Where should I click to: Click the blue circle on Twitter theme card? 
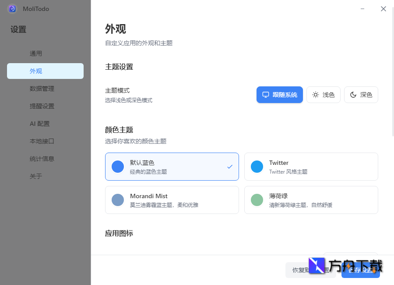tap(257, 167)
